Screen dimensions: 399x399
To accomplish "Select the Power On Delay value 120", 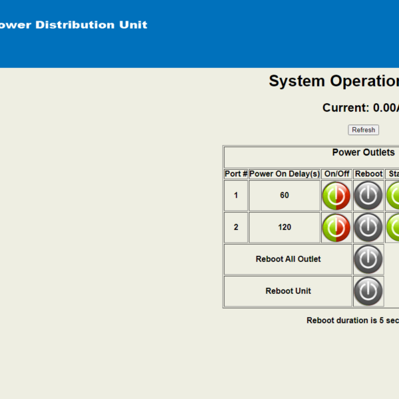I will pos(285,227).
